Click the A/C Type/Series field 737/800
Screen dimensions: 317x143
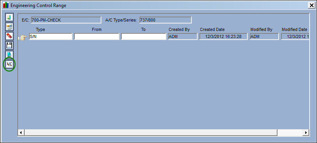[x=165, y=20]
